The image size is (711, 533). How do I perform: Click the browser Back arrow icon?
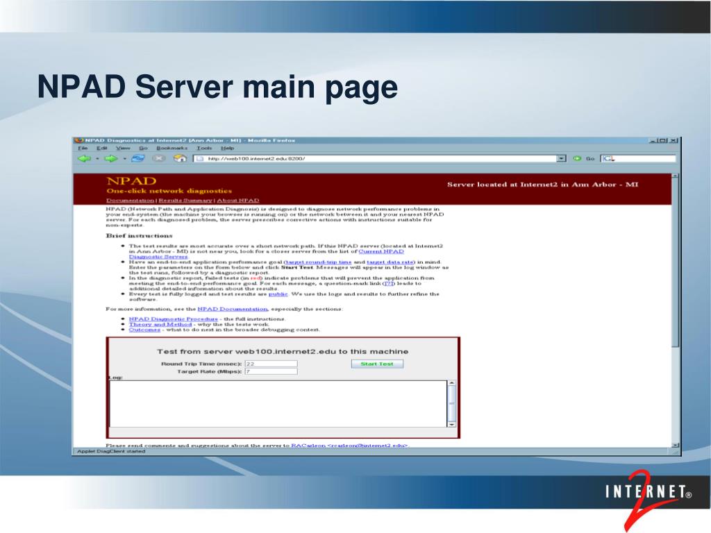(84, 158)
